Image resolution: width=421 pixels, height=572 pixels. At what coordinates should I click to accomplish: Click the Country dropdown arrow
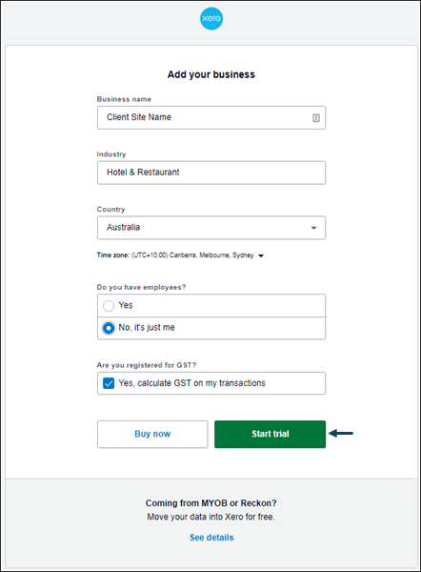coord(313,228)
